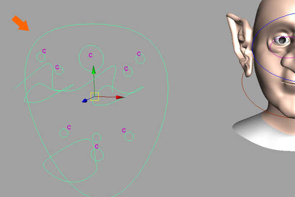The width and height of the screenshot is (295, 197).
Task: Select the outermost upper-left small circle control
Action: (41, 57)
